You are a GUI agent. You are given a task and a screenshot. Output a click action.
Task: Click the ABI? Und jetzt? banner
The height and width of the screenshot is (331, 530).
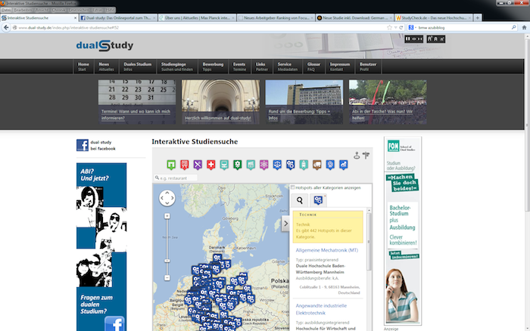101,247
